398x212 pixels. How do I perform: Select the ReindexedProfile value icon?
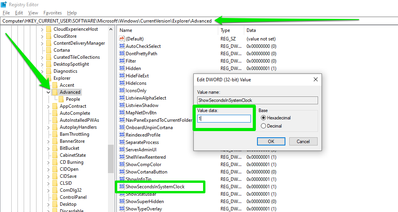point(122,135)
